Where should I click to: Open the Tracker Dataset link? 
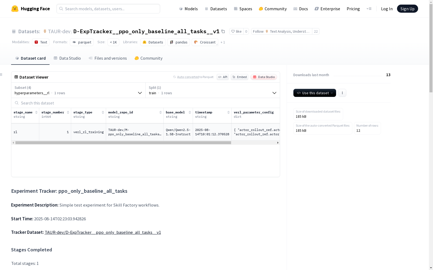tap(103, 232)
